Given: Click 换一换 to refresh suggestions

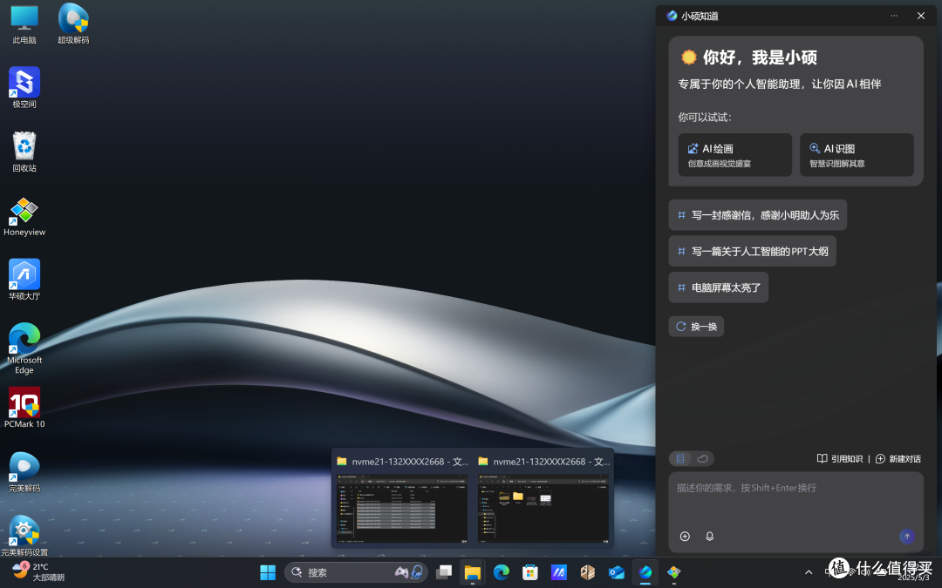Looking at the screenshot, I should (696, 327).
